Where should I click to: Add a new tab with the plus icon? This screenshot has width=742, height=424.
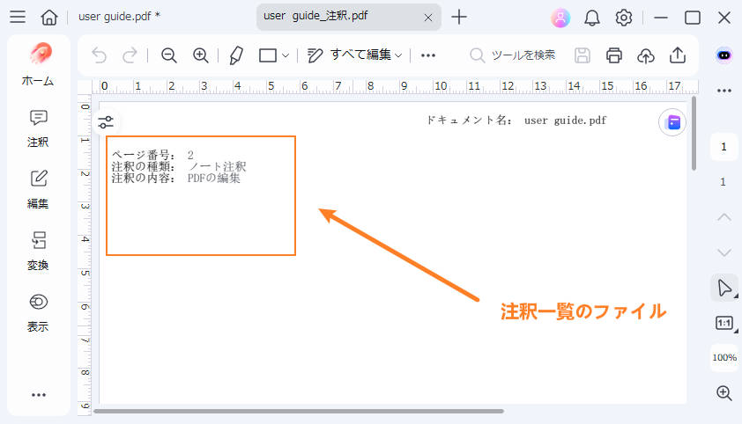[x=459, y=18]
